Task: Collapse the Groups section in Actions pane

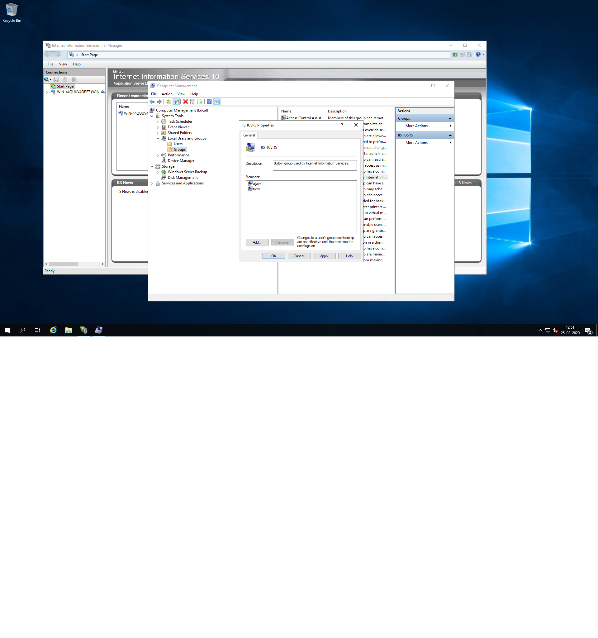Action: pos(450,118)
